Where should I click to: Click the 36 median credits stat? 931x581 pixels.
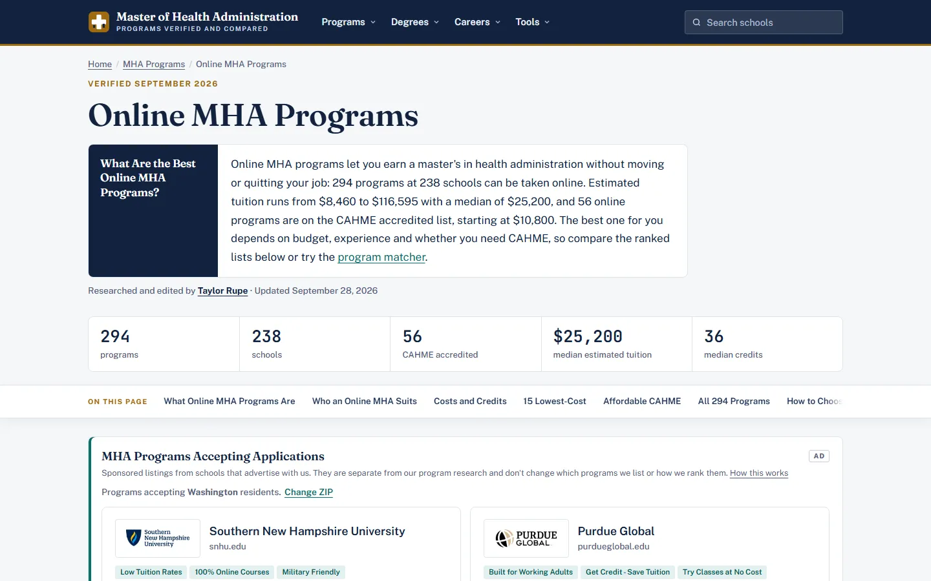(767, 344)
